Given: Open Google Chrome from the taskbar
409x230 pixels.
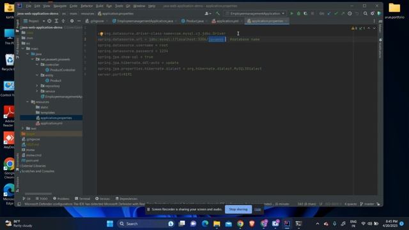Looking at the screenshot, I should (240, 224).
